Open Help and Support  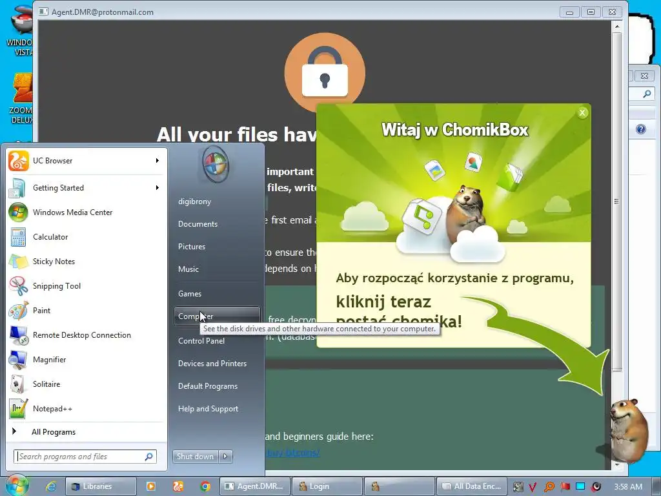(x=208, y=409)
